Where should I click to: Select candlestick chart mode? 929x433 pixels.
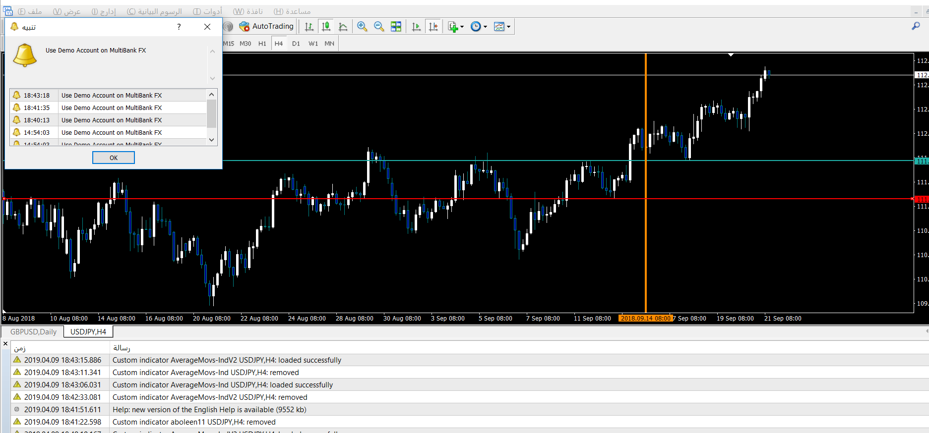326,27
